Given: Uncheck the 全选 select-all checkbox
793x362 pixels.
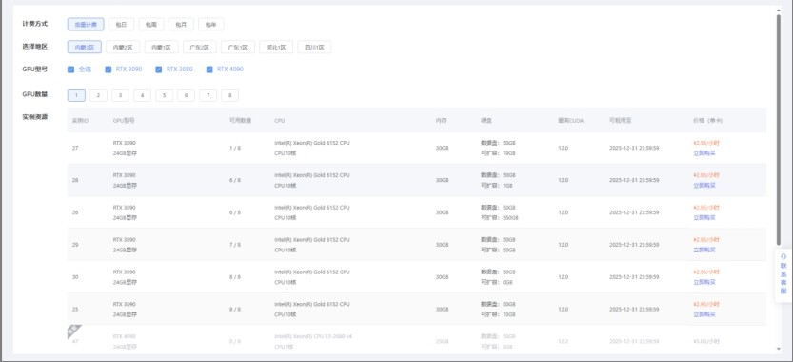Looking at the screenshot, I should point(70,70).
